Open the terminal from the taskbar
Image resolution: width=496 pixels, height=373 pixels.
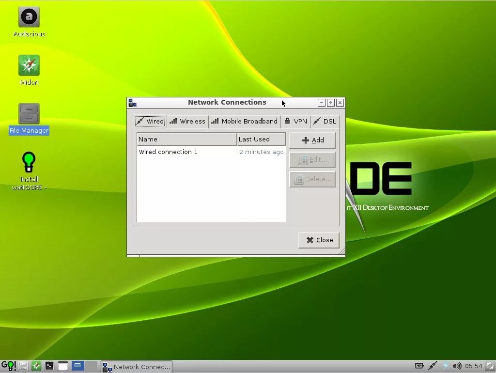pos(49,366)
